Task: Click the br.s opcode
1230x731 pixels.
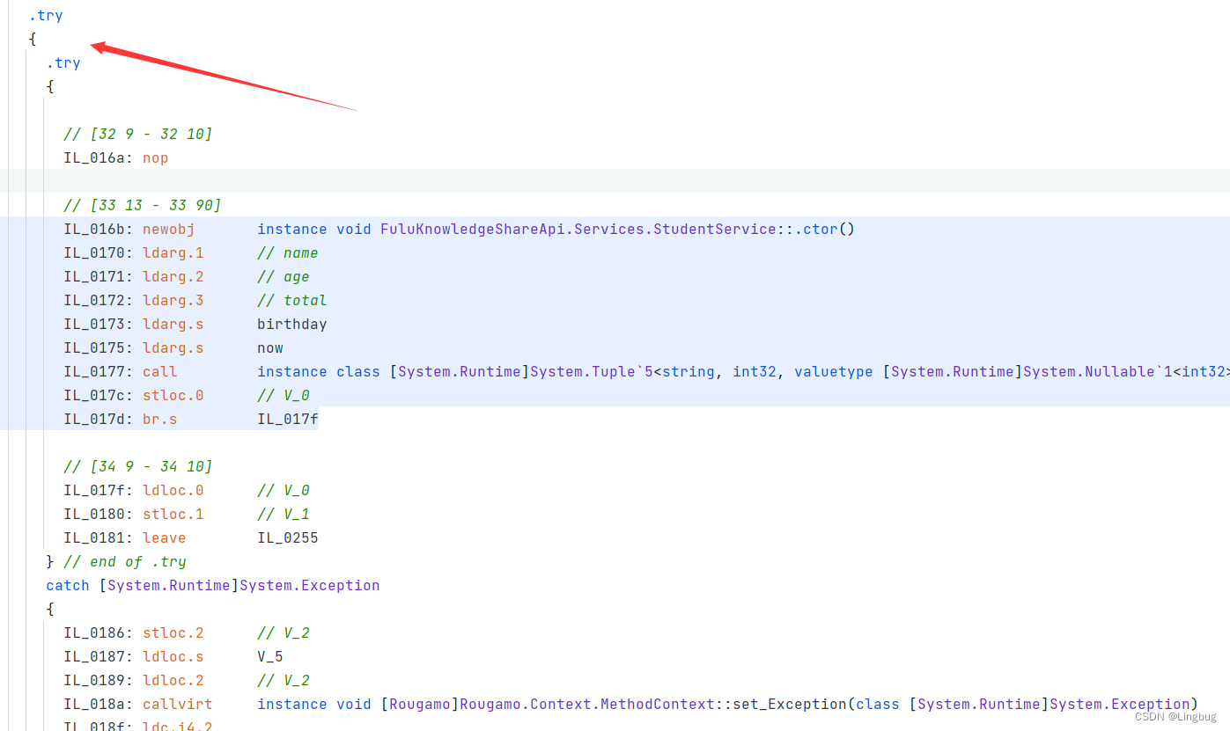Action: pos(160,420)
